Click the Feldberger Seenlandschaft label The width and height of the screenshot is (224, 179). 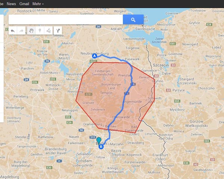coord(103,73)
